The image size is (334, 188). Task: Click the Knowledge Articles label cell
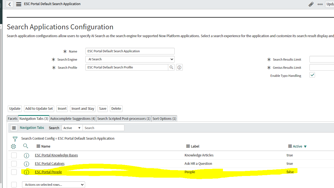199,155
